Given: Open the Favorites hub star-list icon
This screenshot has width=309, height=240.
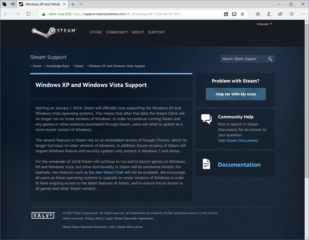Looking at the screenshot, I should tap(258, 14).
